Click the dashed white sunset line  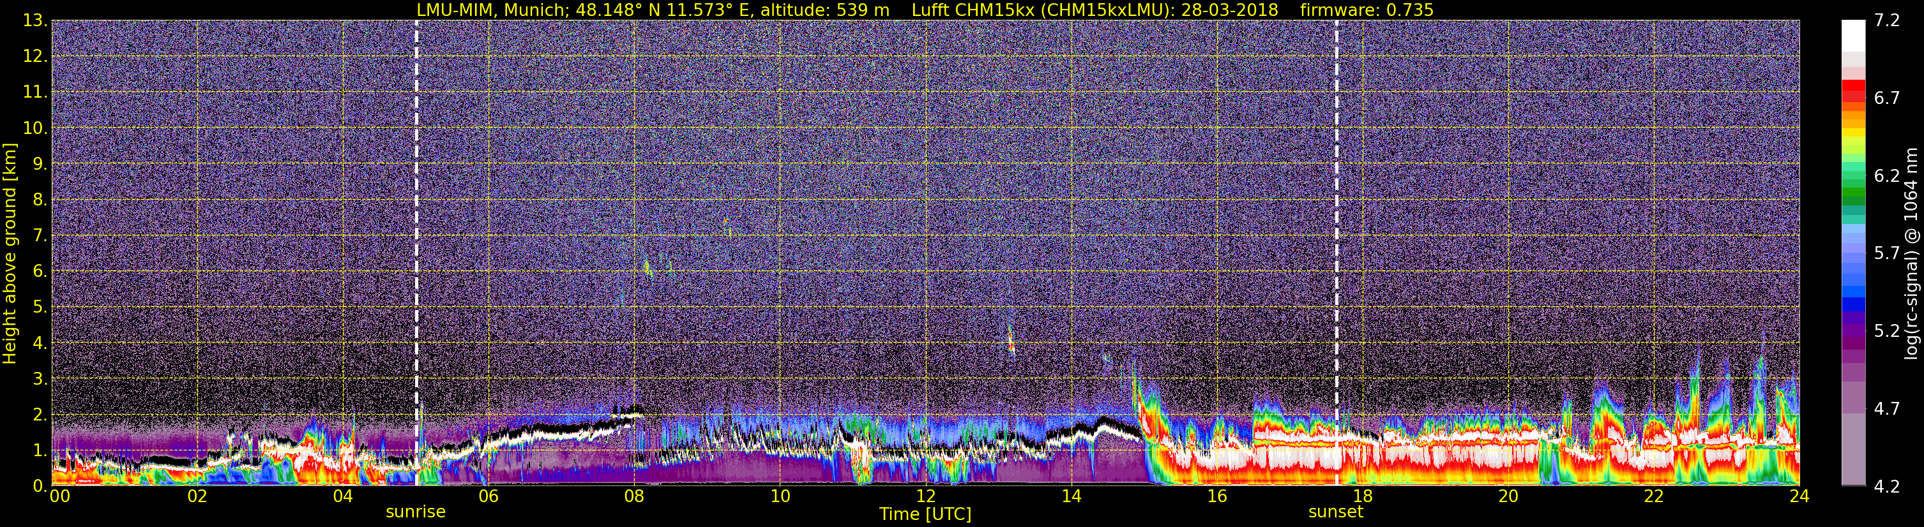click(x=1336, y=253)
